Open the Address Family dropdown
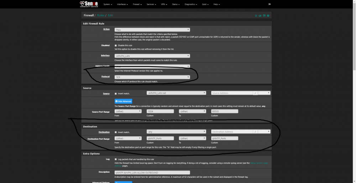Image resolution: width=356 pixels, height=183 pixels. pyautogui.click(x=152, y=66)
